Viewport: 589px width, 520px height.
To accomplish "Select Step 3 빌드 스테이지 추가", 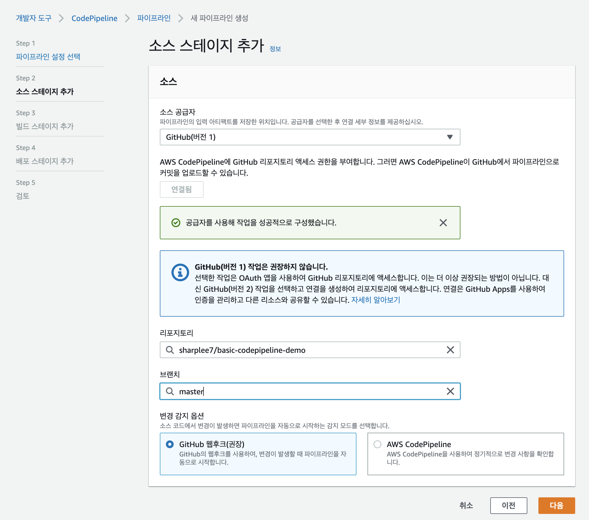I will click(x=45, y=126).
